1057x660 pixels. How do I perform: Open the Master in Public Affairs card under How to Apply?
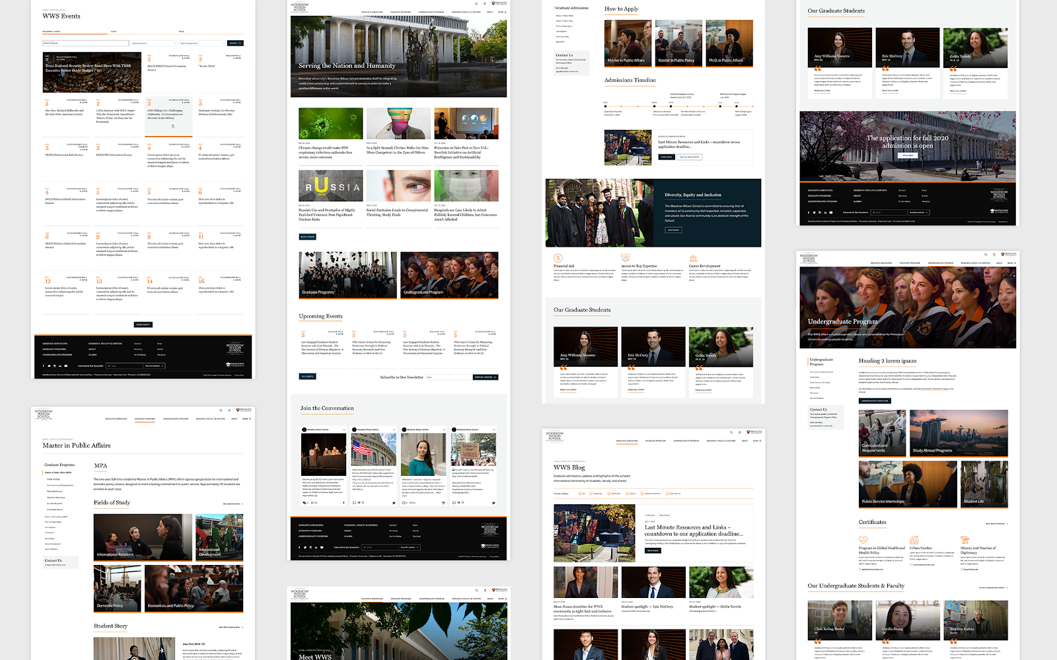pos(627,44)
